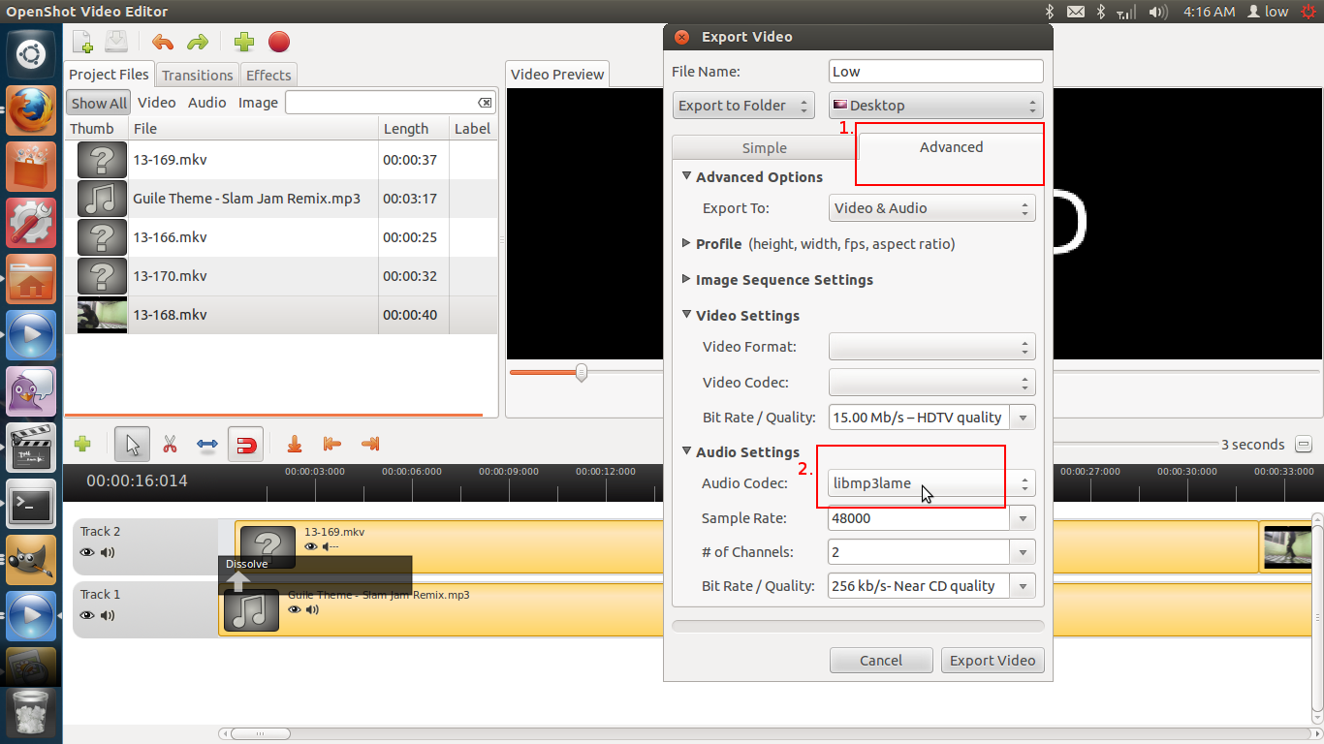This screenshot has width=1324, height=744.
Task: Mute Track 1 with speaker icon
Action: coord(107,615)
